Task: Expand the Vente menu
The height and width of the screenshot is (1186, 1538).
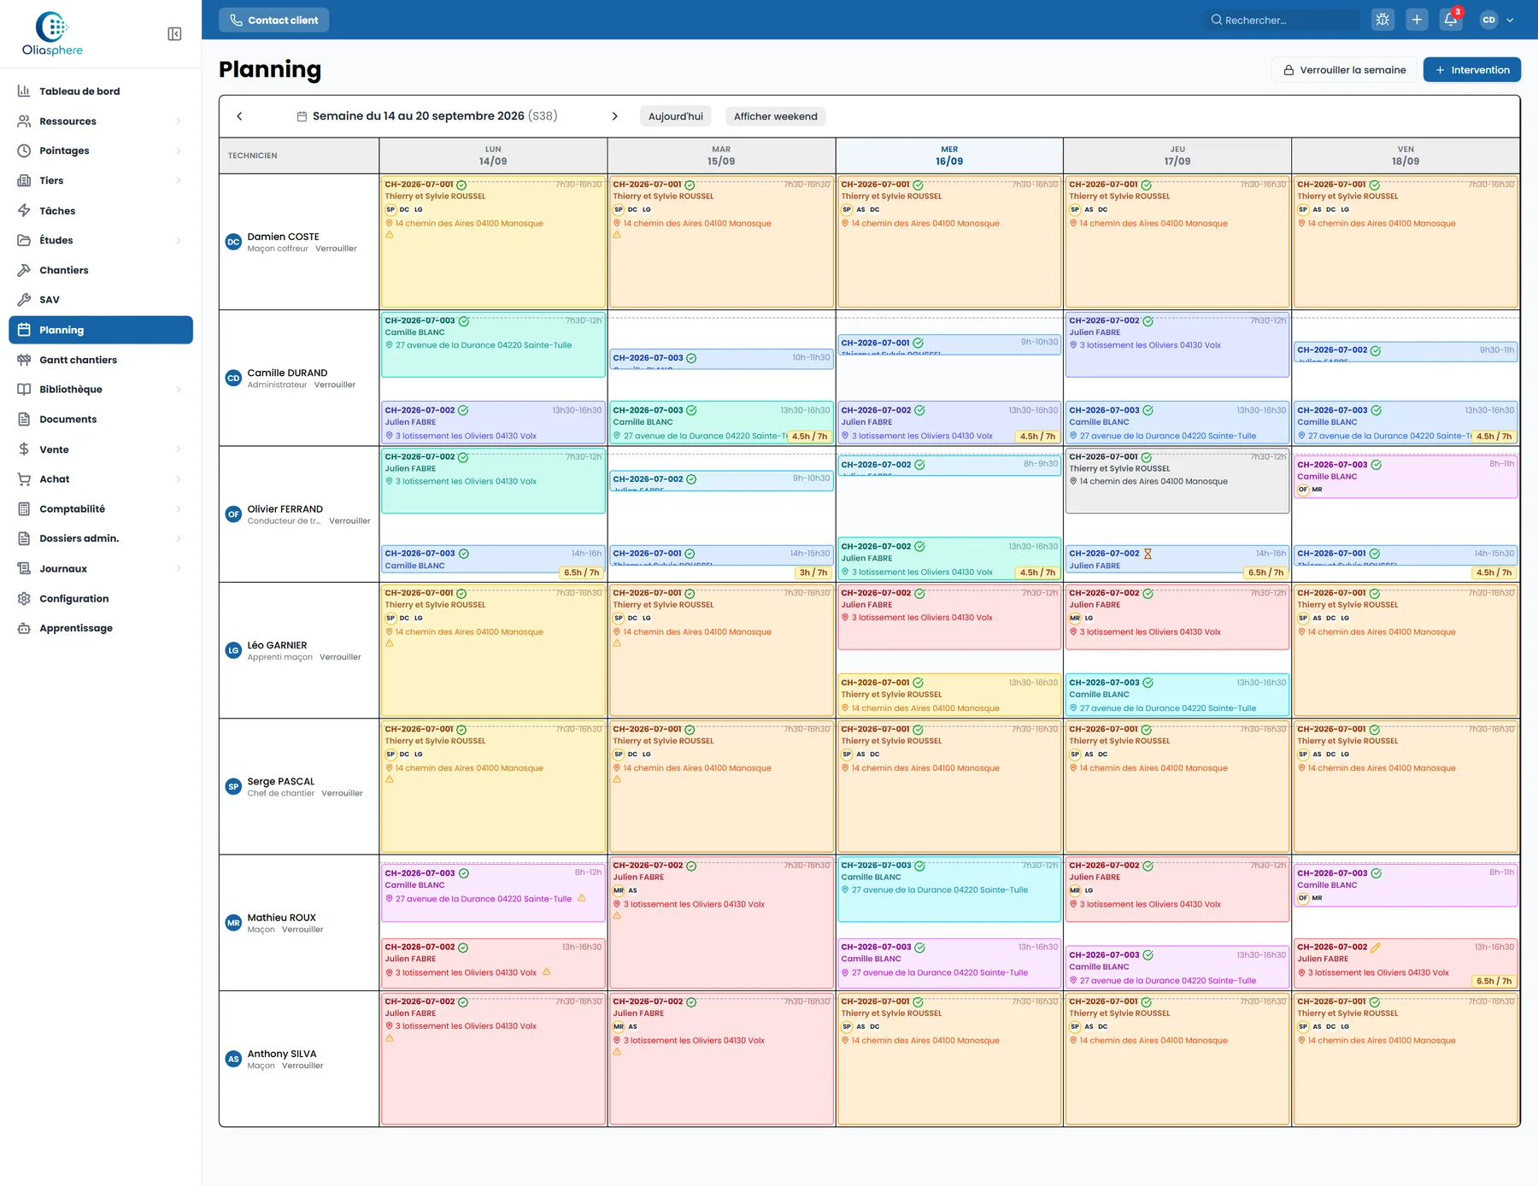Action: coord(101,449)
